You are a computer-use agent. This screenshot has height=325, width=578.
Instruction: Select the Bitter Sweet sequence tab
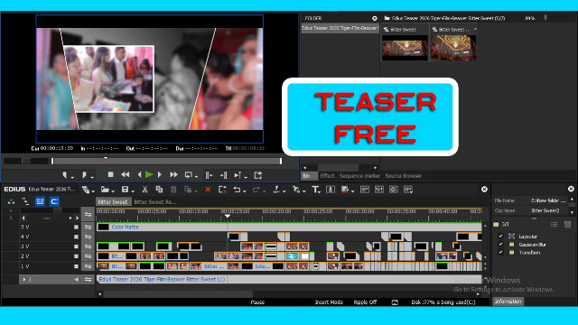pyautogui.click(x=113, y=202)
